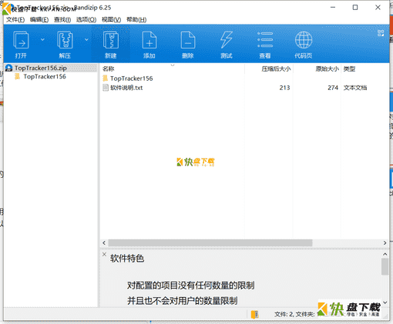Click the line 对配置的项目没有任何数量的限制
Viewport: 393px width, 324px height.
191,286
